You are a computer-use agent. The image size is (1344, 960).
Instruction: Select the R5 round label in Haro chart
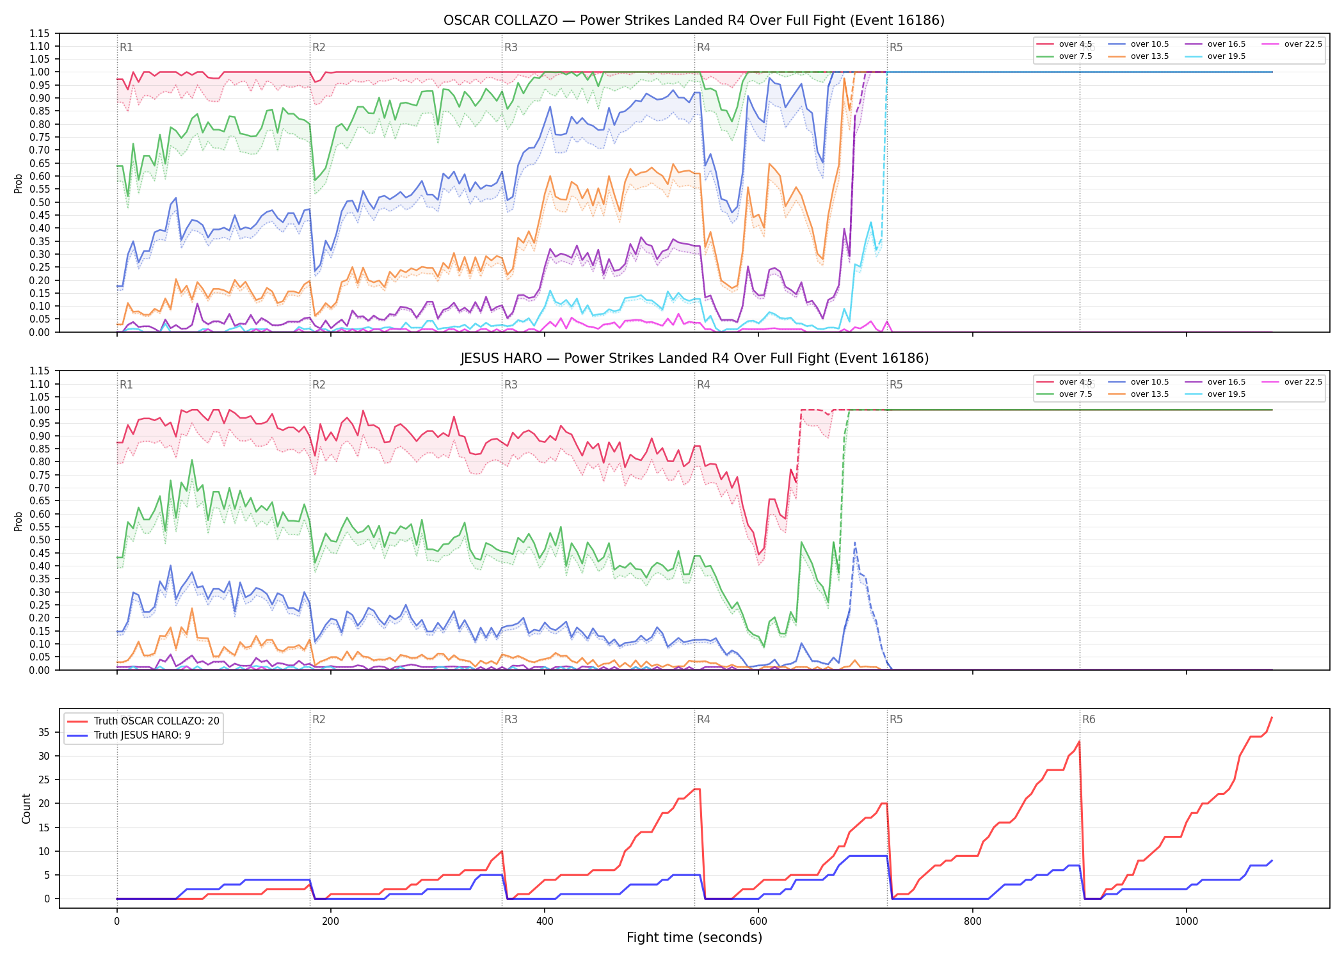point(896,385)
